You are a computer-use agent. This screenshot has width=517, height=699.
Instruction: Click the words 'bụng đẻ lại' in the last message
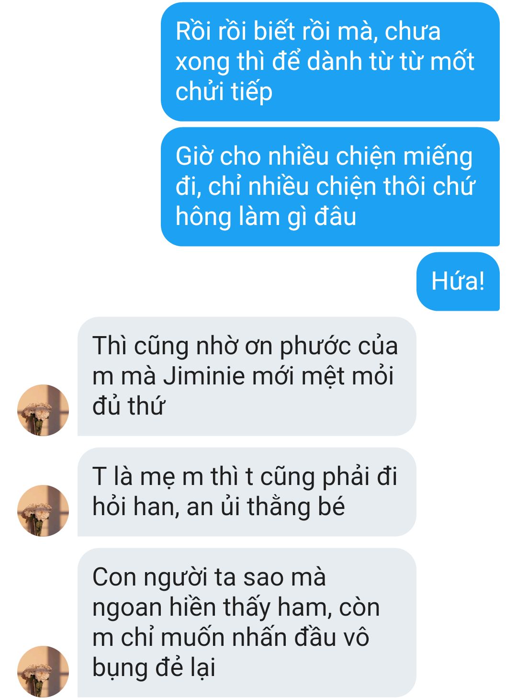tap(154, 667)
